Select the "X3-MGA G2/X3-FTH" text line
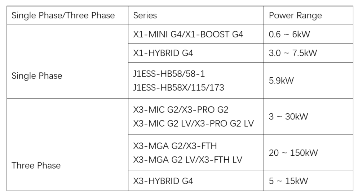This screenshot has width=358, height=196. coord(175,146)
